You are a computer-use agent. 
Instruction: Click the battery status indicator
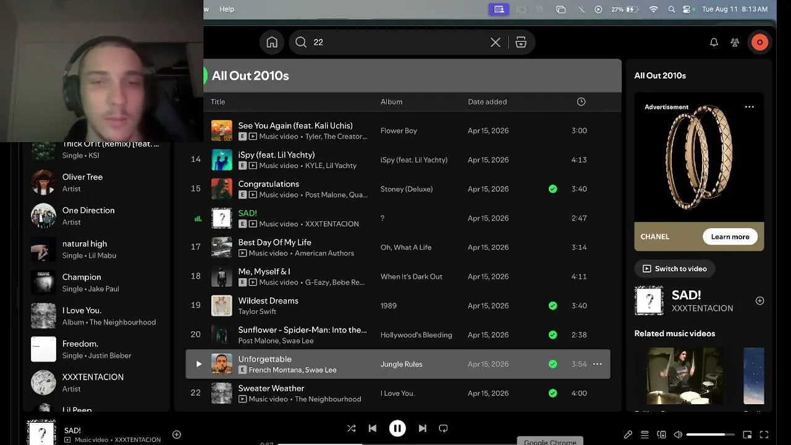point(625,9)
